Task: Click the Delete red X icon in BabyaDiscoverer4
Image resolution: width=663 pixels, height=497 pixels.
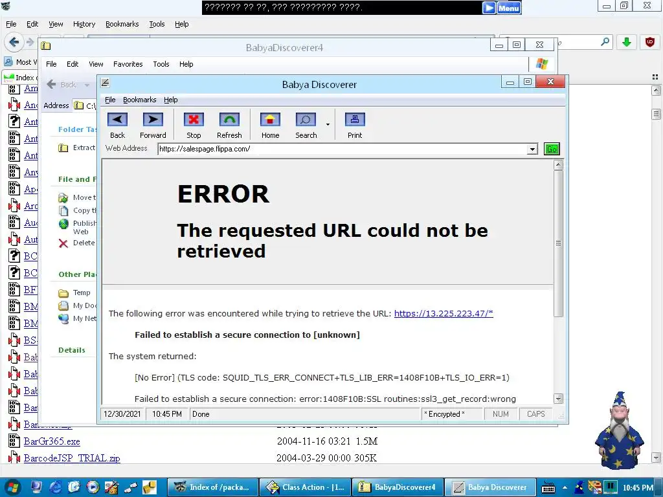Action: pos(63,243)
